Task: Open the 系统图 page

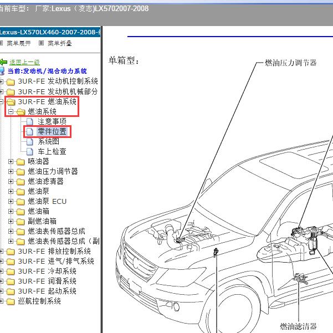Action: [x=49, y=141]
